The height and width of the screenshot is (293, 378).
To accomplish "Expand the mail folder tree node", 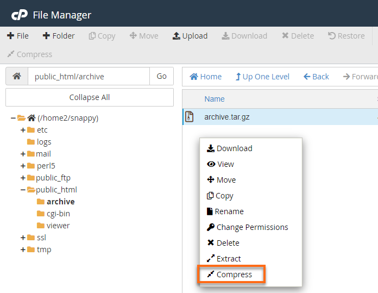I will pos(23,154).
